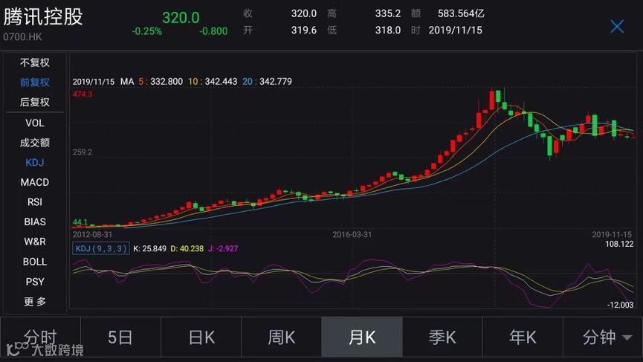The width and height of the screenshot is (643, 362).
Task: Click the 108.122 KDJ scale label
Action: click(x=619, y=245)
